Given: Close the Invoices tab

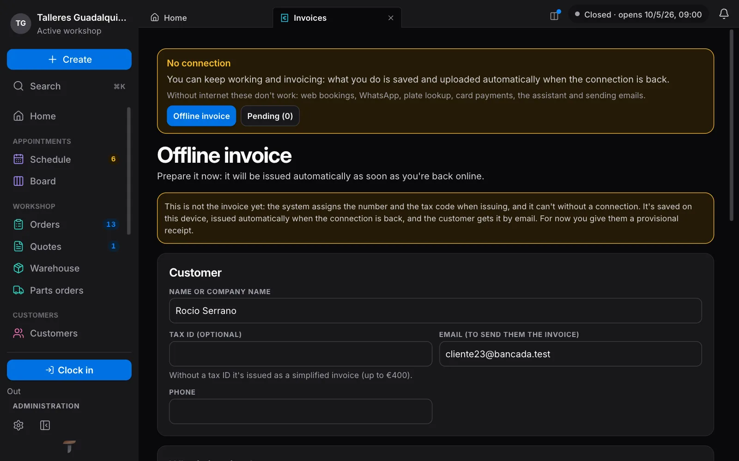Looking at the screenshot, I should click(391, 18).
